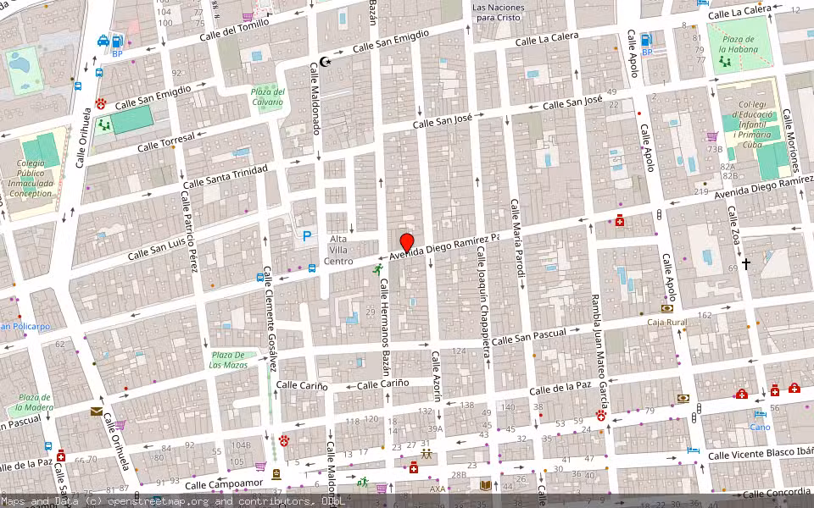Click the veterinary paw icon near Calle San Emigdio
The image size is (814, 508).
[x=101, y=104]
